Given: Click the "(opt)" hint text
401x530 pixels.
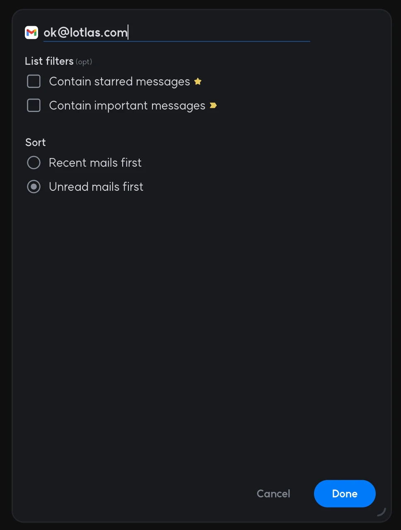Looking at the screenshot, I should click(x=84, y=62).
